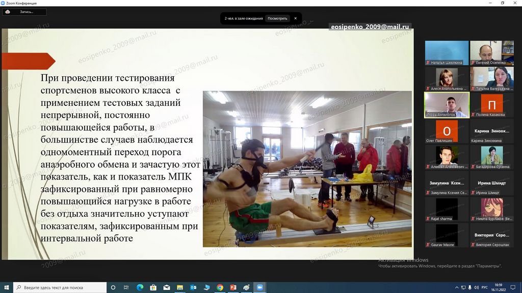Dismiss the waiting room notification
The width and height of the screenshot is (522, 293).
pos(295,18)
